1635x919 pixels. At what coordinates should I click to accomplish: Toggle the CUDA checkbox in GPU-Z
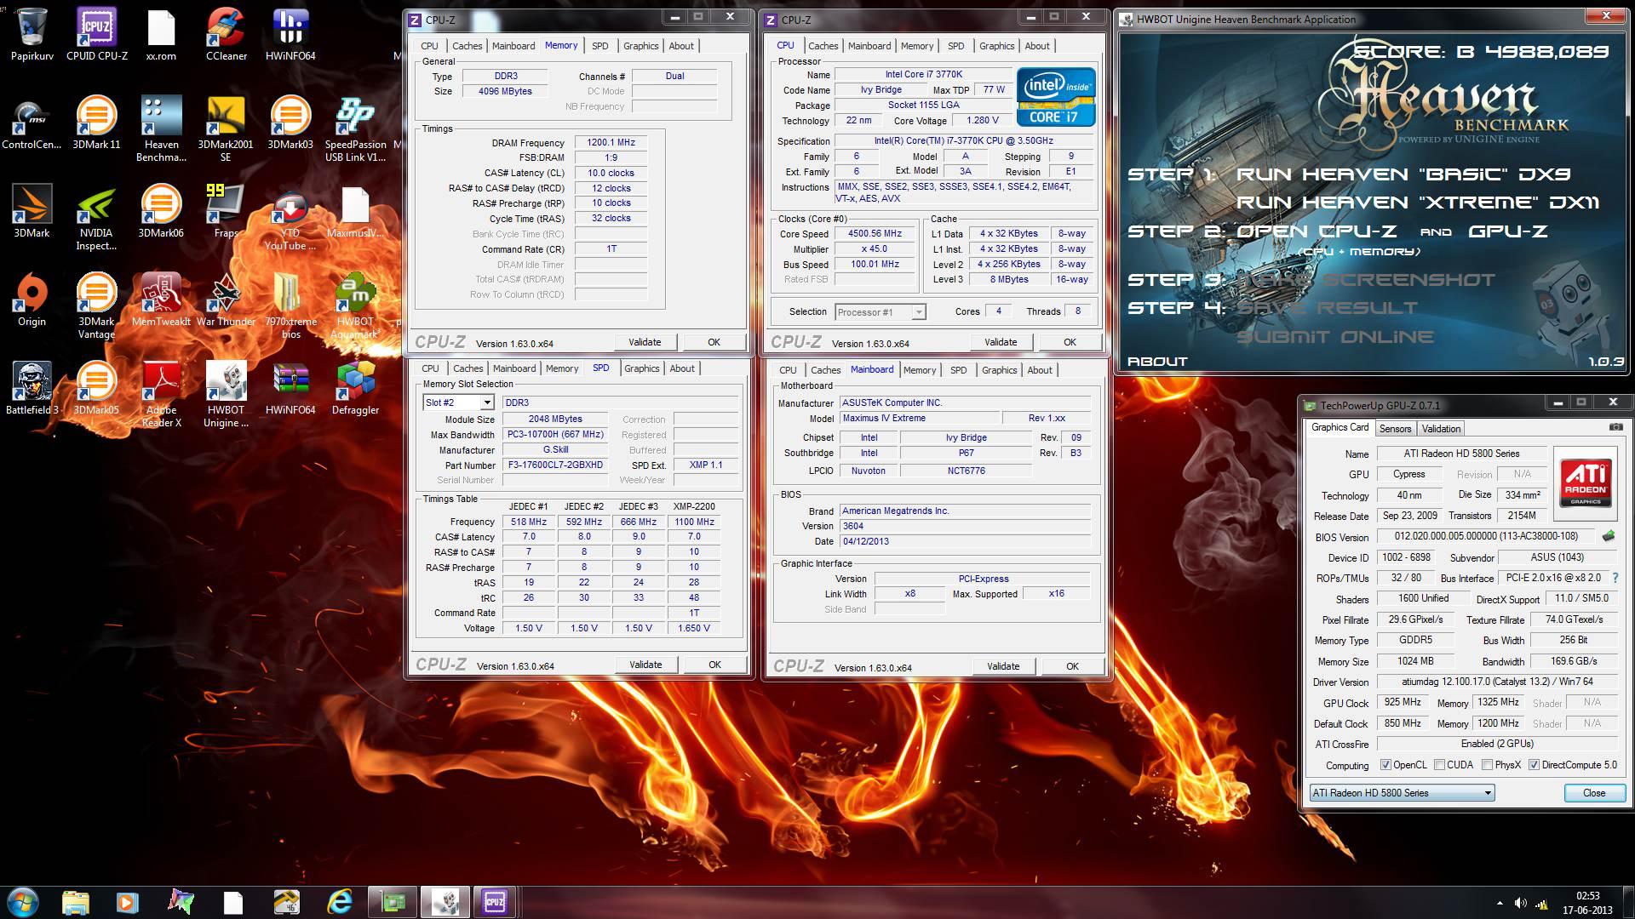click(1439, 765)
